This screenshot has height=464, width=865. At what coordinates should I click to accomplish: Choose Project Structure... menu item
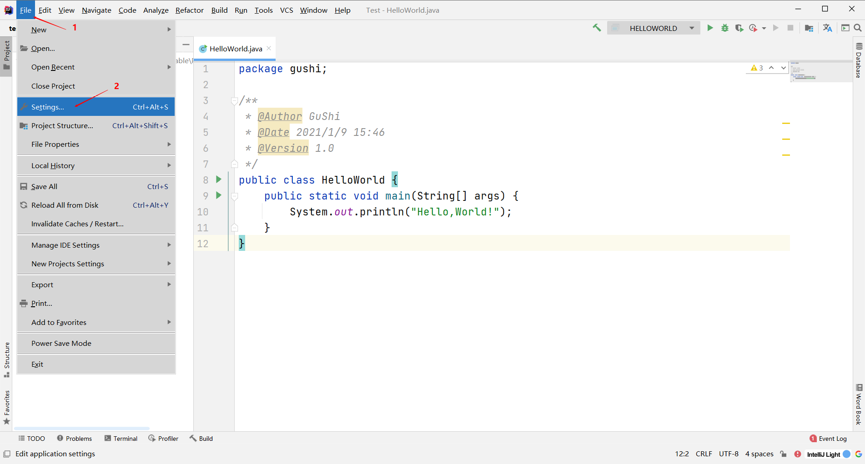(x=96, y=126)
